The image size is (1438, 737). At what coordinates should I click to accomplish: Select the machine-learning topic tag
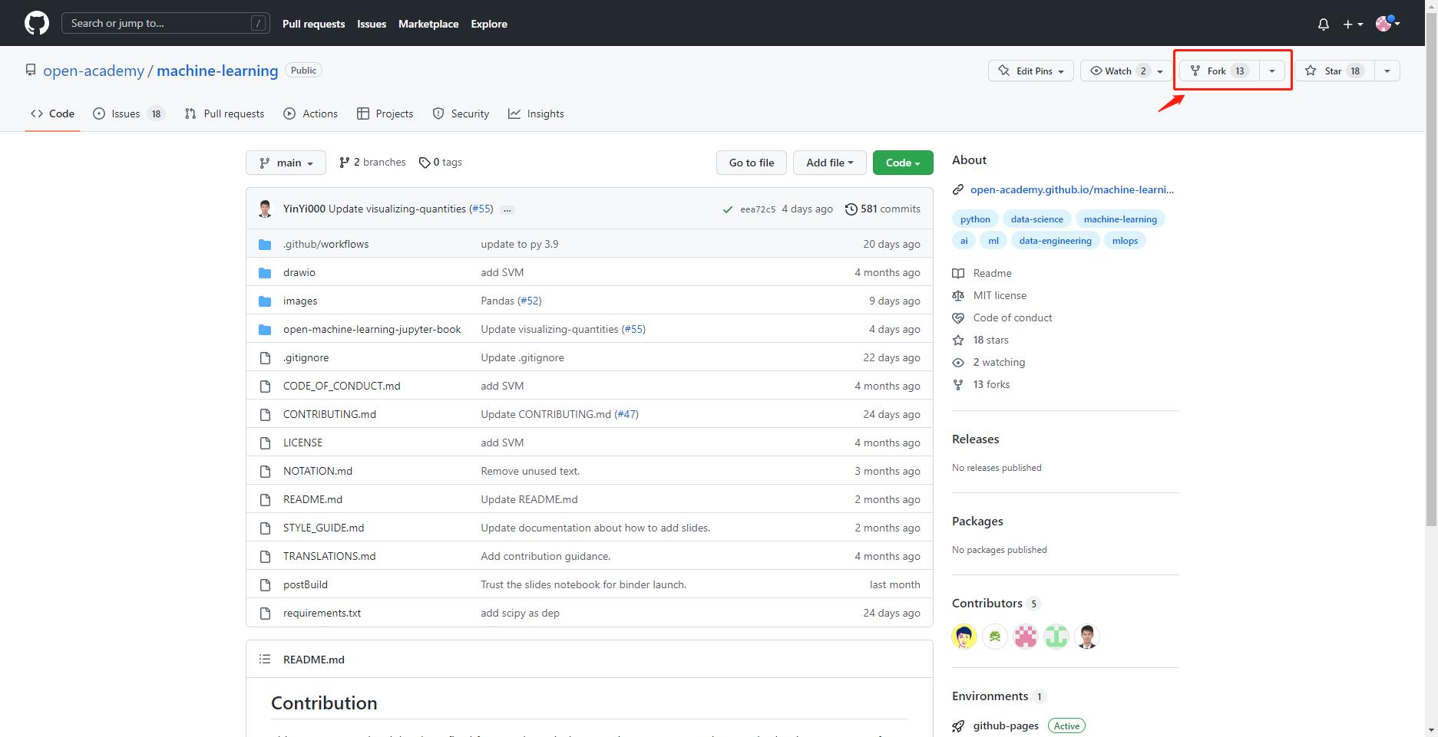click(1120, 219)
